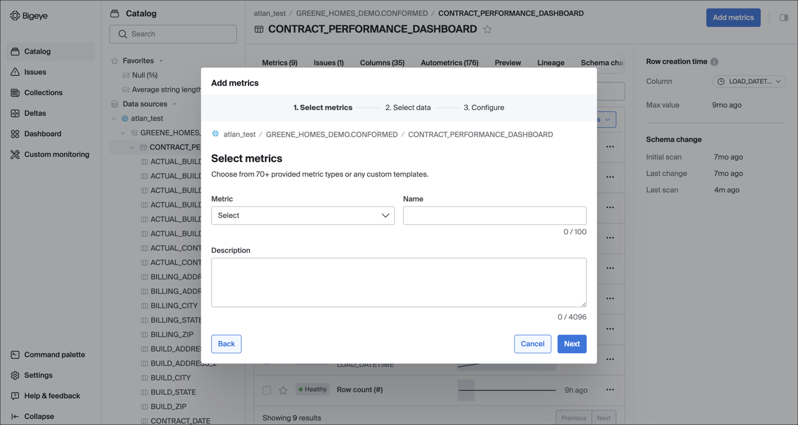Switch to the Metrics (9) tab

[x=279, y=63]
